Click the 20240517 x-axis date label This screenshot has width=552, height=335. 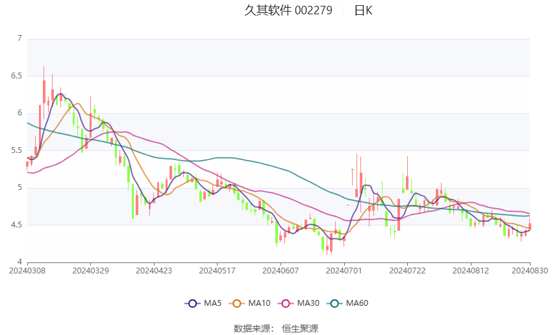click(217, 271)
